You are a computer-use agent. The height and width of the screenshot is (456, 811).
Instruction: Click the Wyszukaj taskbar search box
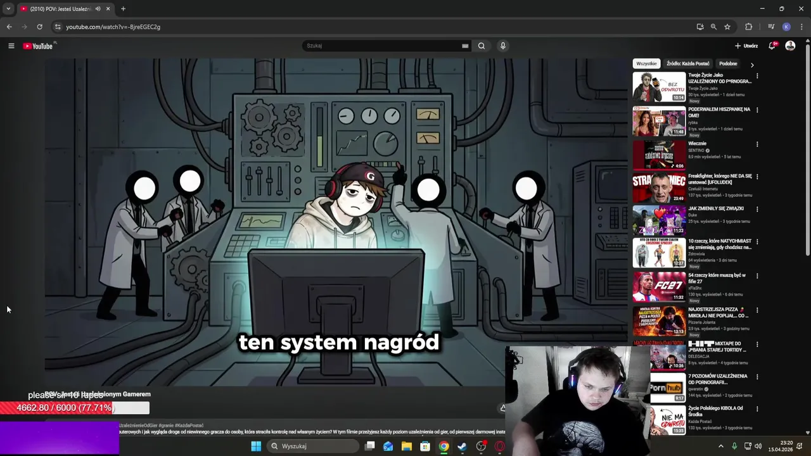point(312,446)
